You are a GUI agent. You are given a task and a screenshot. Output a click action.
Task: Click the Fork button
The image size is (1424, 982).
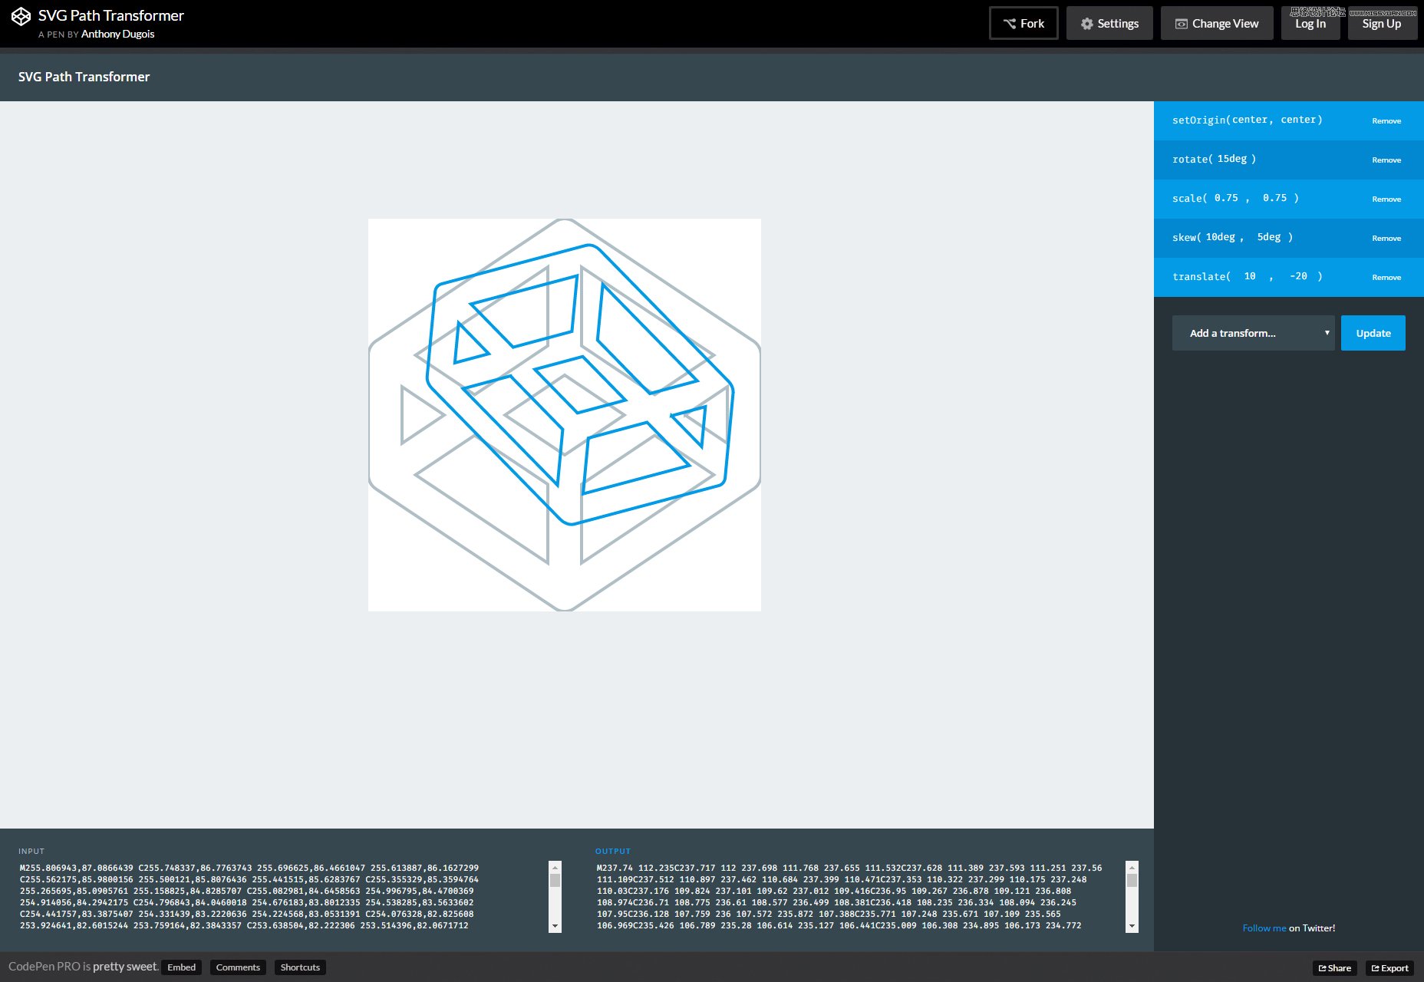coord(1023,23)
